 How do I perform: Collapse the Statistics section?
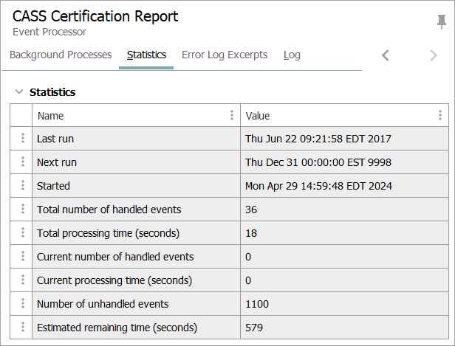pos(18,92)
